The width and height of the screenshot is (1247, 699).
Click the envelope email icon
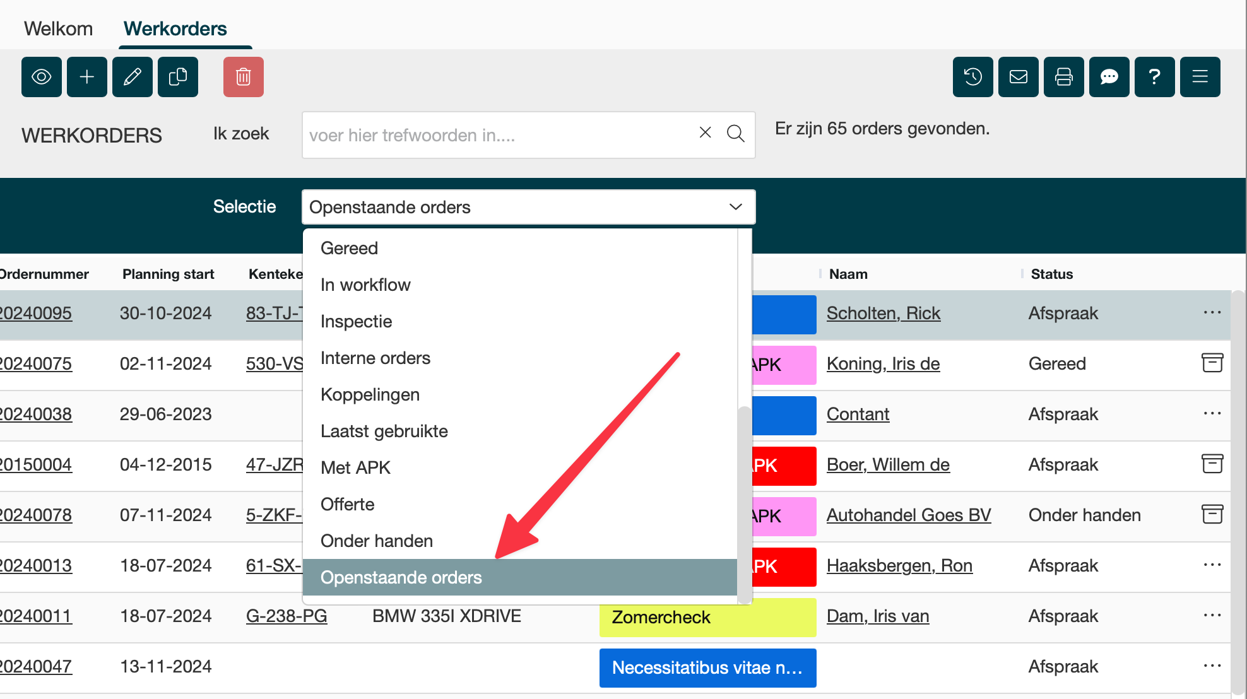[x=1019, y=77]
